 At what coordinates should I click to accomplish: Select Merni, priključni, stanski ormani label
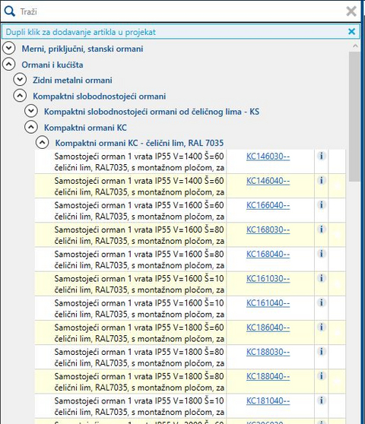(x=82, y=49)
